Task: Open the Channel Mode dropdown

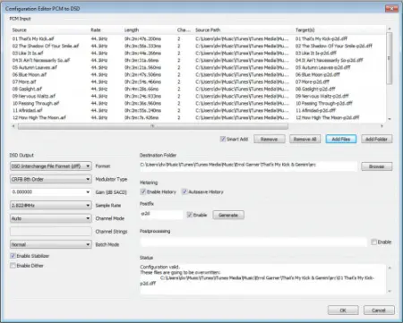Action: point(51,218)
